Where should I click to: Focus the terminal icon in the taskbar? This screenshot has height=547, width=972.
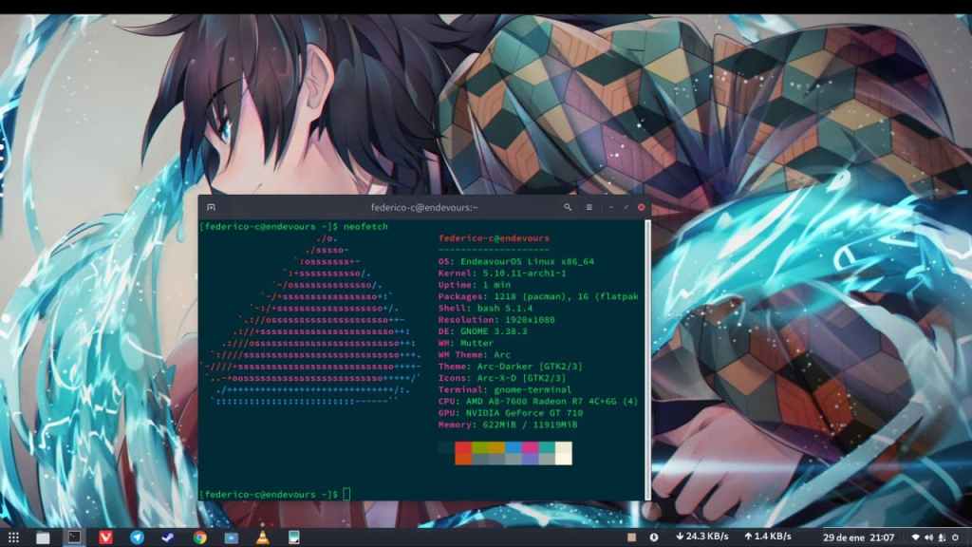74,538
